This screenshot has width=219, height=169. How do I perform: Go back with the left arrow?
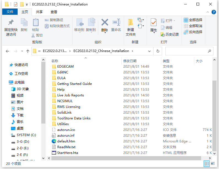(x=7, y=51)
